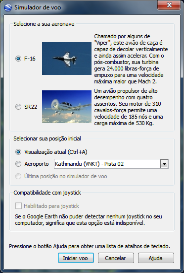Click the SR22 description paragraph
Viewport: 184px width, 273px height.
[129, 107]
